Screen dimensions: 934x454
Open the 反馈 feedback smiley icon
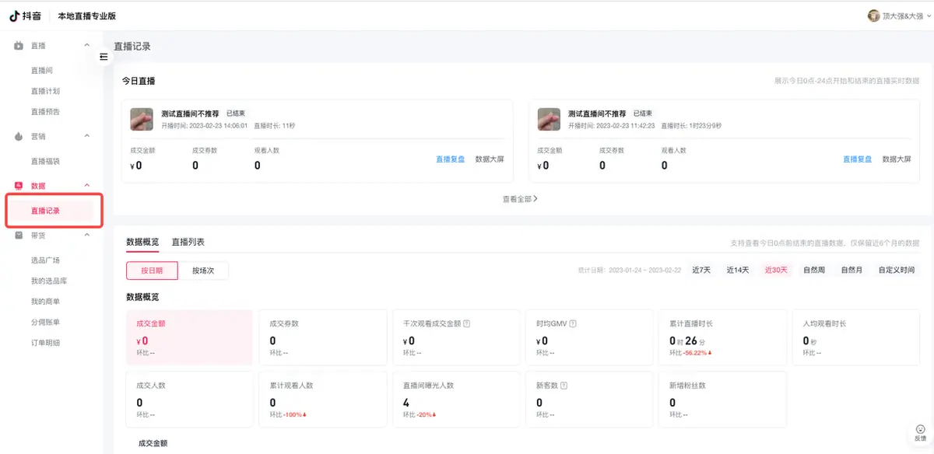[920, 429]
